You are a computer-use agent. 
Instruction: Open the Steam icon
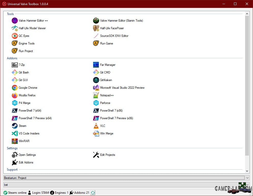(14, 126)
